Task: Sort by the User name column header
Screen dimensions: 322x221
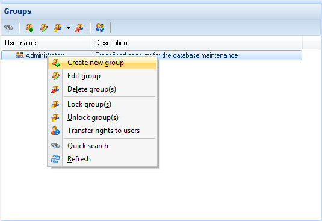Action: (46, 43)
